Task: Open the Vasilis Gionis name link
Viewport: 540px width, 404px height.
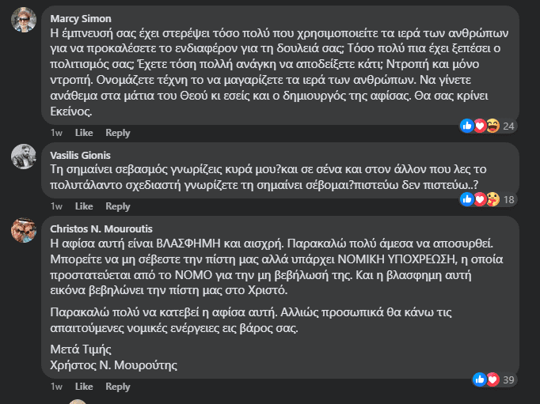Action: pos(80,156)
